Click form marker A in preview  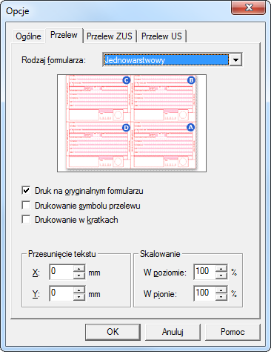click(x=190, y=127)
